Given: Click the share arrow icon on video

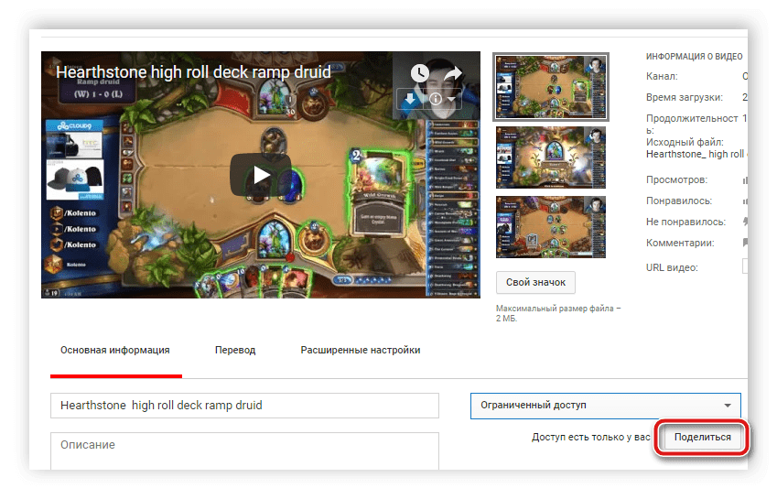Looking at the screenshot, I should [452, 74].
